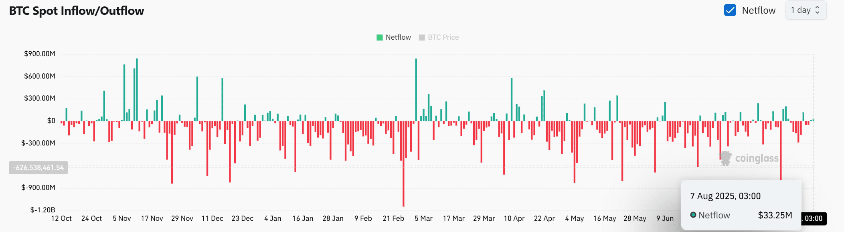Click the coinglass watermark text
Image resolution: width=844 pixels, height=232 pixels.
point(757,159)
